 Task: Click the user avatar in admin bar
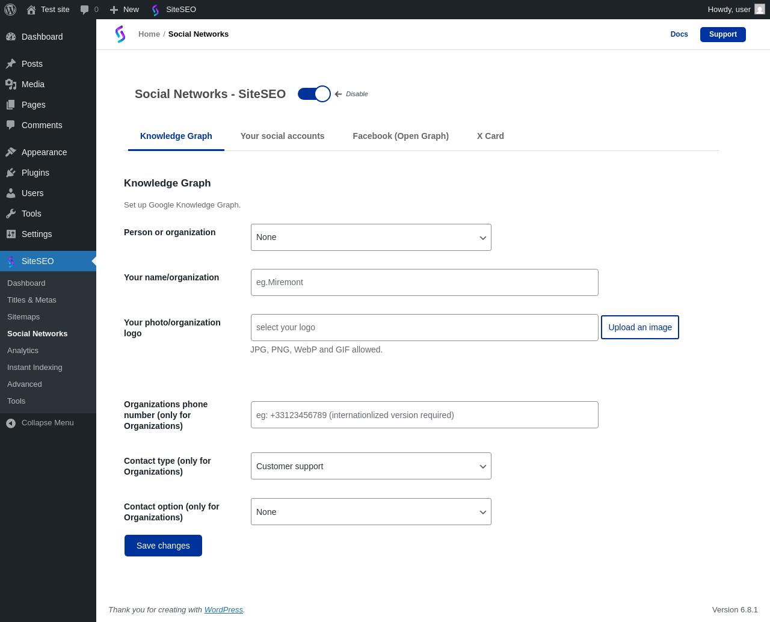tap(760, 10)
